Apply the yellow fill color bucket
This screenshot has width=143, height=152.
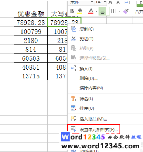click(x=80, y=11)
